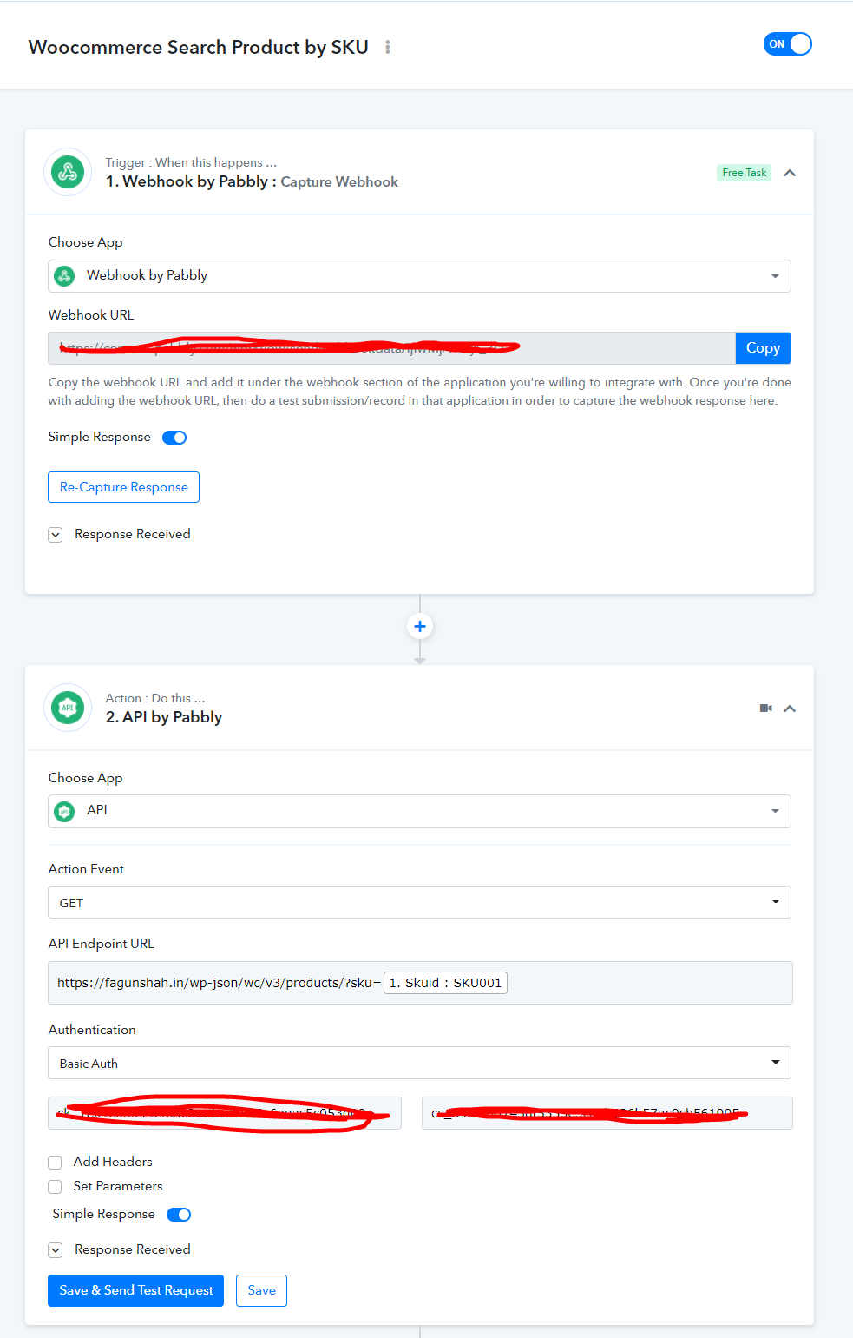Select the Skuid : SKU001 mapped tag
The height and width of the screenshot is (1338, 853).
(x=445, y=983)
